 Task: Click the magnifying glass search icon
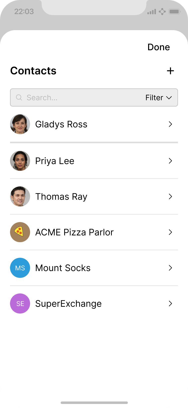point(19,97)
